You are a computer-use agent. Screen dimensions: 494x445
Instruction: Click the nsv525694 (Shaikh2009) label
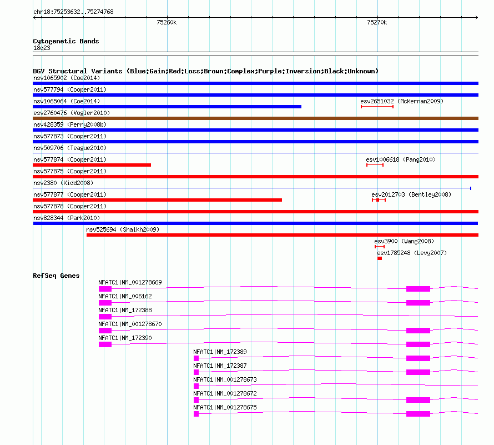pyautogui.click(x=123, y=229)
